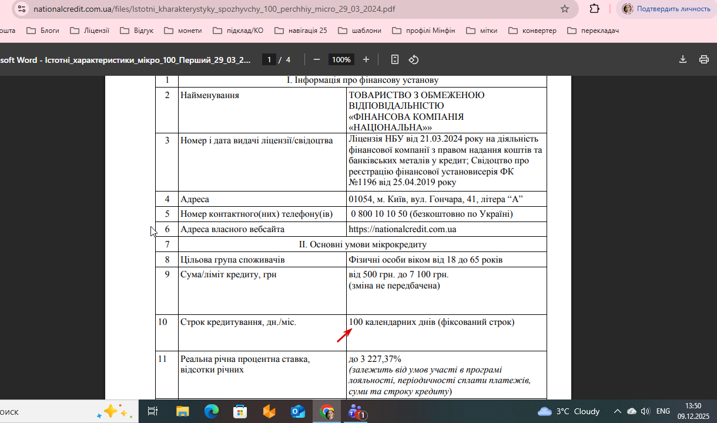Open the 'Відгук' bookmarks folder
Screen dimensions: 717x423
coord(136,31)
